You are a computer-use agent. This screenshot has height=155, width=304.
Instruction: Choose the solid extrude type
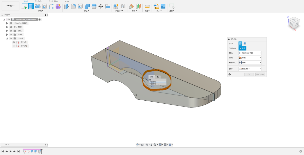click(x=240, y=43)
